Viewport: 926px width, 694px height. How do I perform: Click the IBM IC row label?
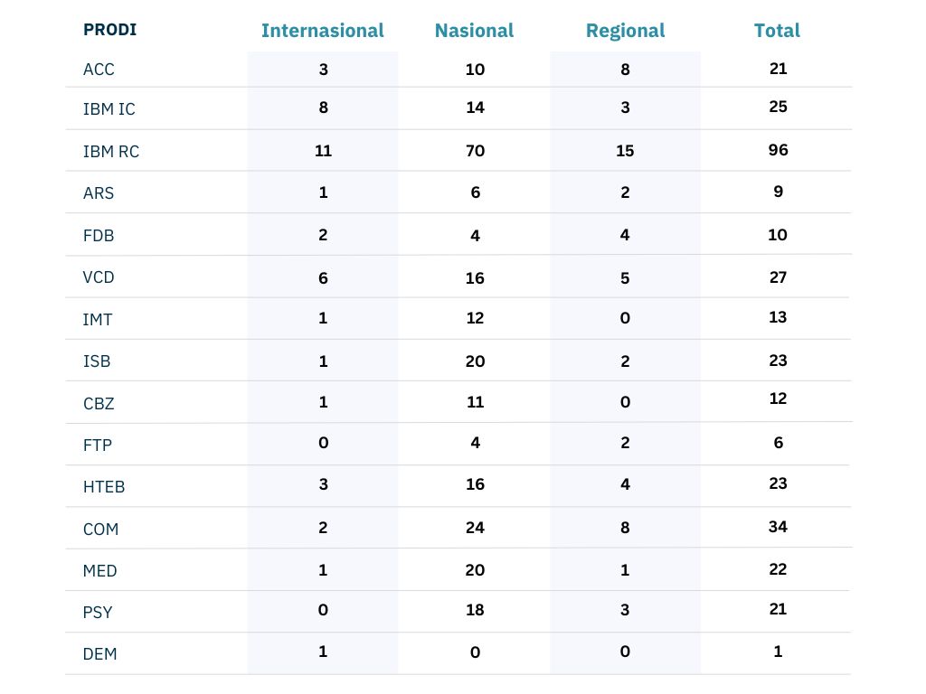tap(109, 109)
